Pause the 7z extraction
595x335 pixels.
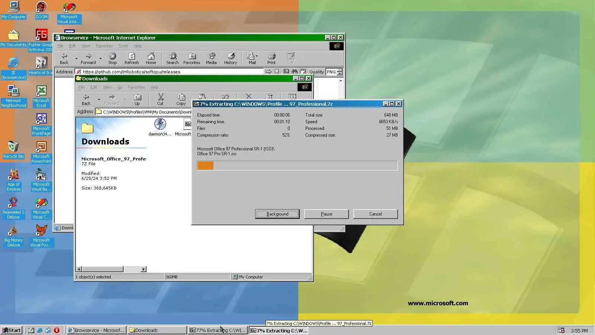(326, 214)
